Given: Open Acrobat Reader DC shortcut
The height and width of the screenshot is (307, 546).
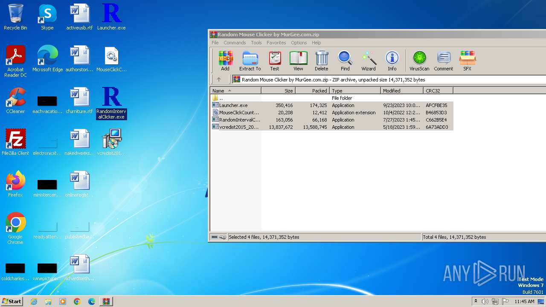Looking at the screenshot, I should [x=15, y=61].
